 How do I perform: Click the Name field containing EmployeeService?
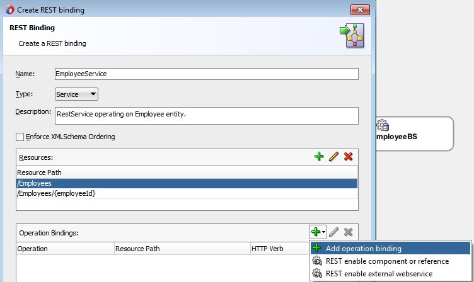(206, 74)
